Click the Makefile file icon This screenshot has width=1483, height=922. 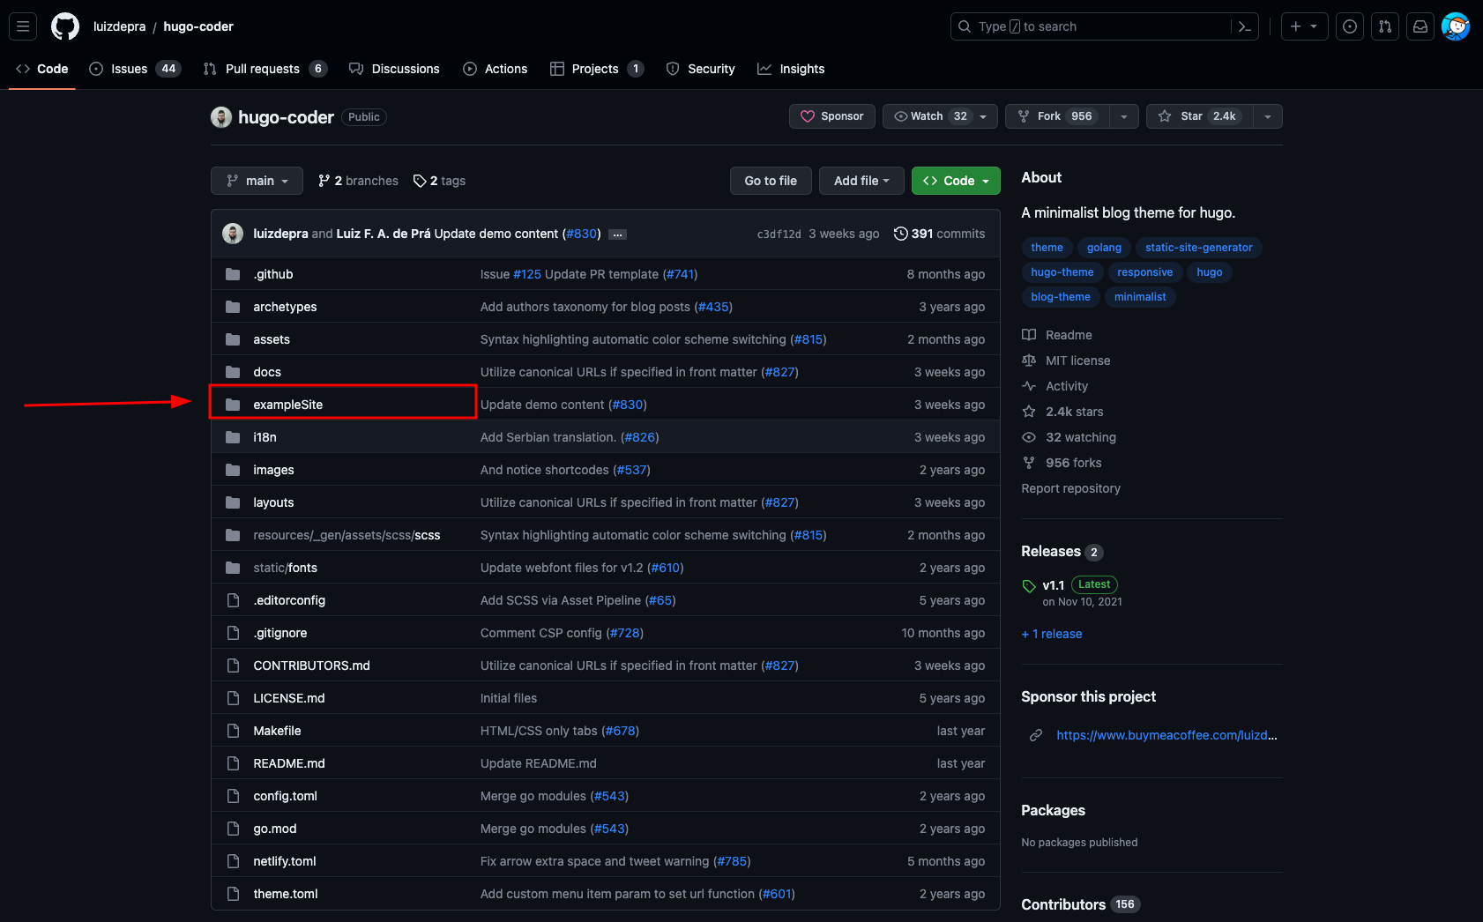tap(233, 731)
